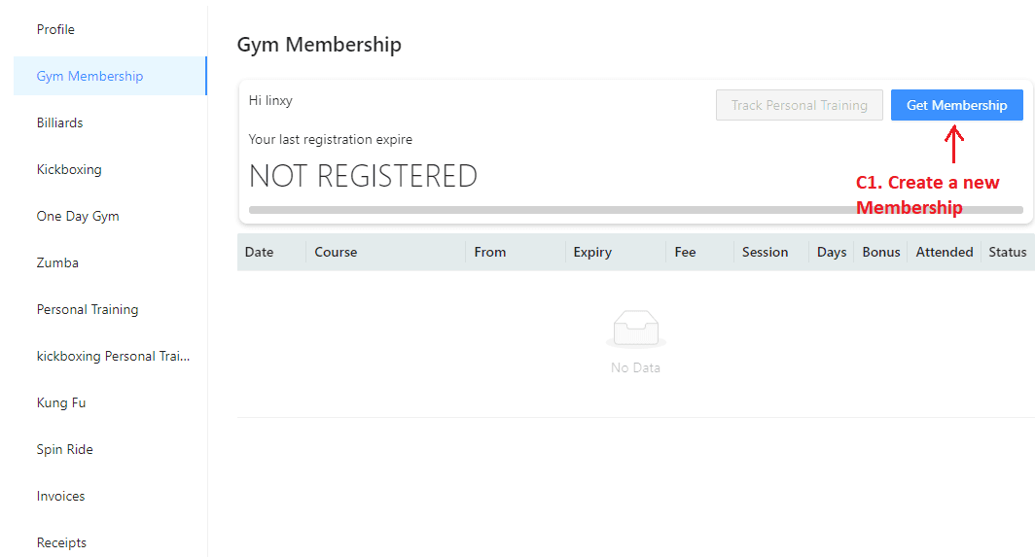Open the Zumba section

[57, 262]
